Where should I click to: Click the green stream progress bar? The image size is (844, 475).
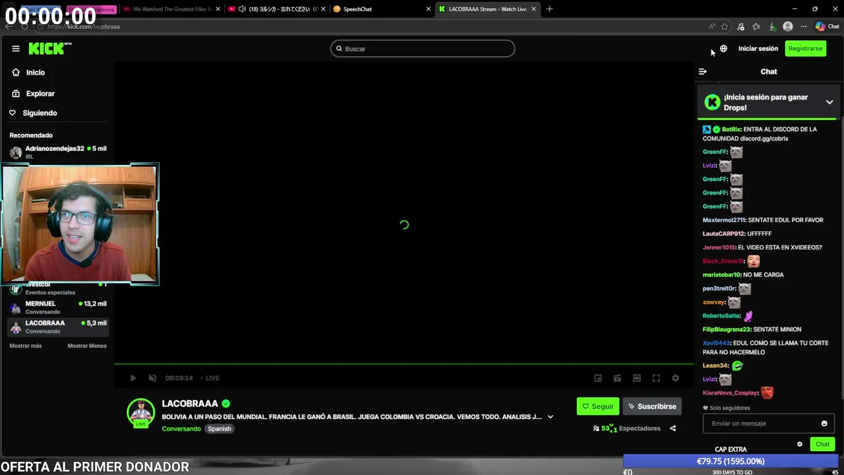click(404, 364)
